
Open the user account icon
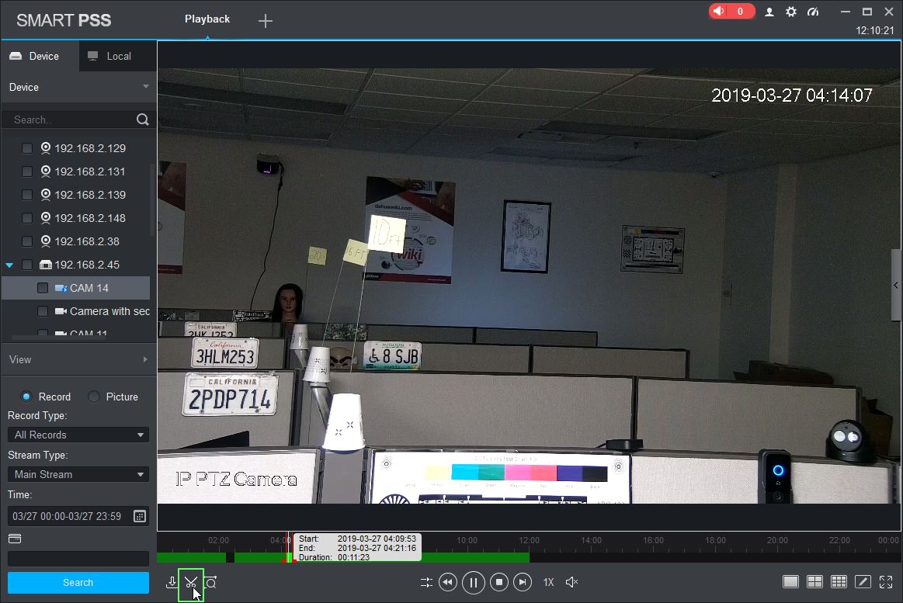coord(769,12)
